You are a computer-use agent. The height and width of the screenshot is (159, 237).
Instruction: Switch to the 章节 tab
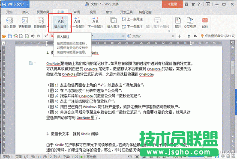pos(109,12)
